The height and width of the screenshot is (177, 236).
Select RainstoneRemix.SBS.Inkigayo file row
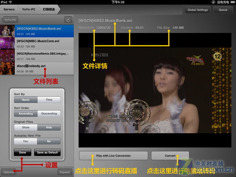point(37,56)
